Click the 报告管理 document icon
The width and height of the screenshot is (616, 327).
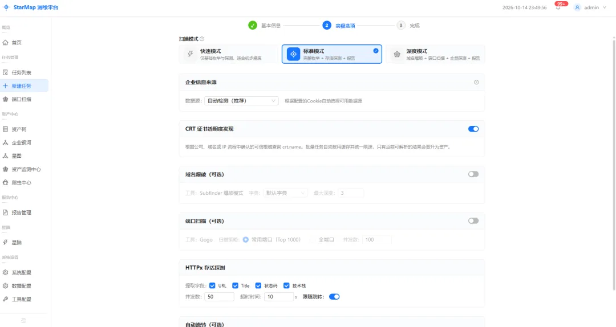point(6,212)
